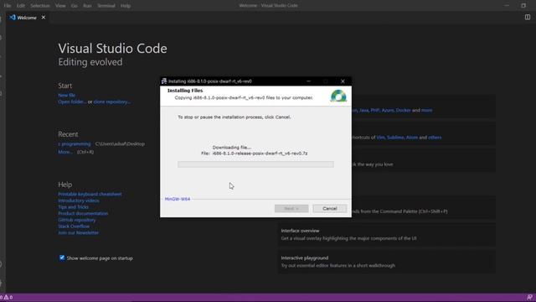Open recent folder c programming
The width and height of the screenshot is (536, 302).
(x=75, y=143)
